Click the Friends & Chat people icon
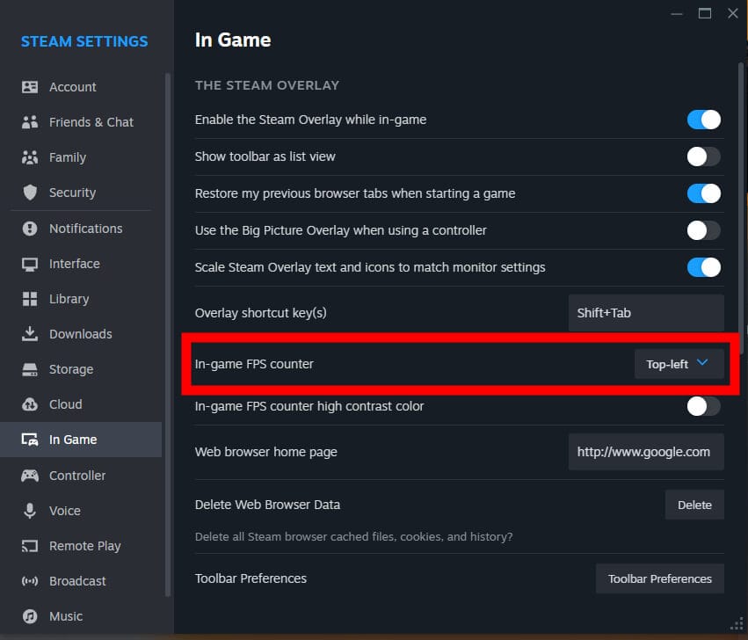Screen dimensions: 748x640 pos(30,122)
